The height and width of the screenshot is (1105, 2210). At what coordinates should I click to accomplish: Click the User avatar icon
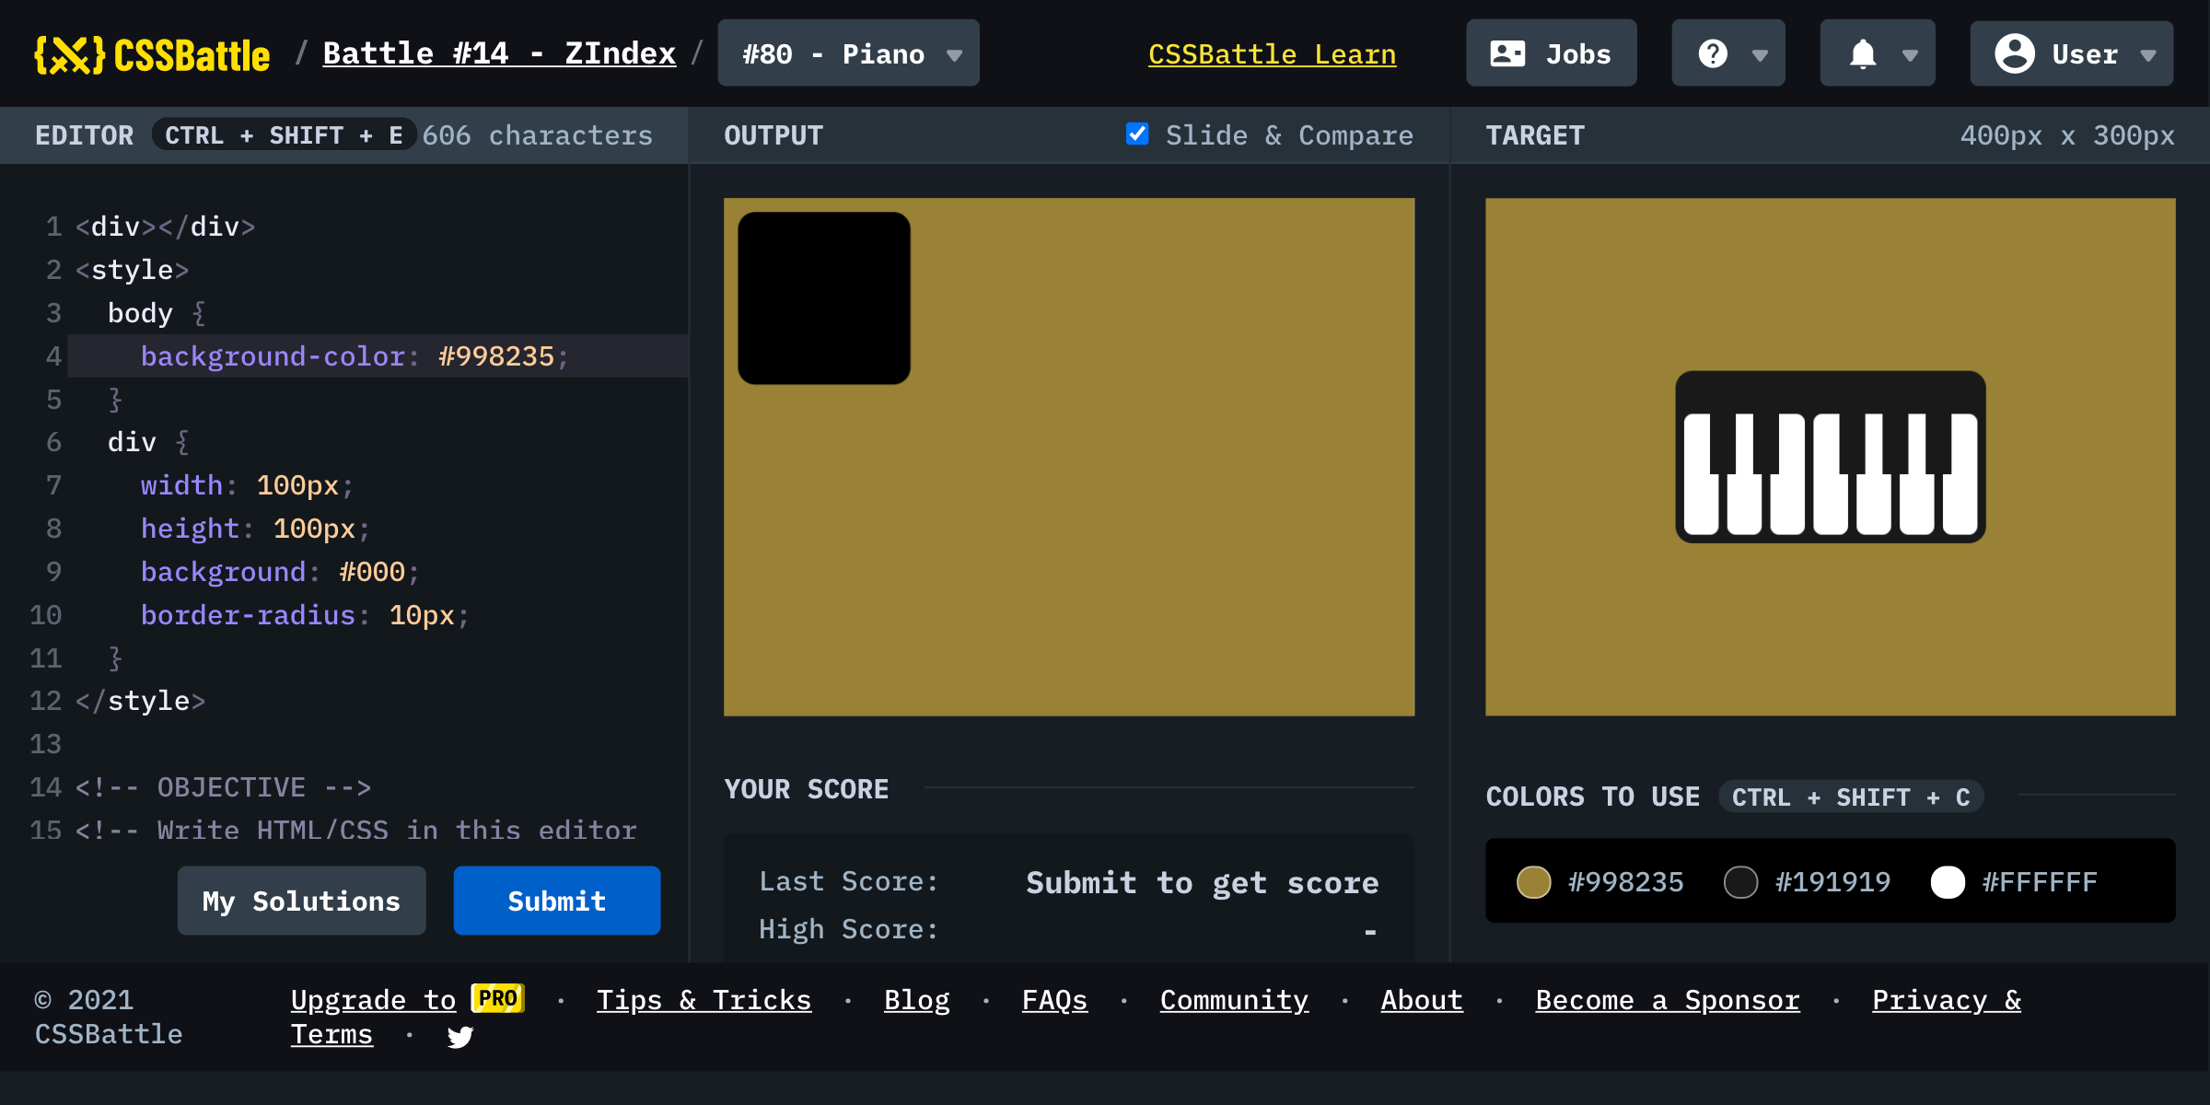tap(2015, 54)
